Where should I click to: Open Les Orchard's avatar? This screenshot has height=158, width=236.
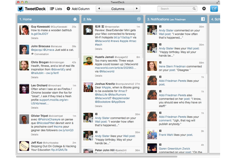pyautogui.click(x=24, y=89)
